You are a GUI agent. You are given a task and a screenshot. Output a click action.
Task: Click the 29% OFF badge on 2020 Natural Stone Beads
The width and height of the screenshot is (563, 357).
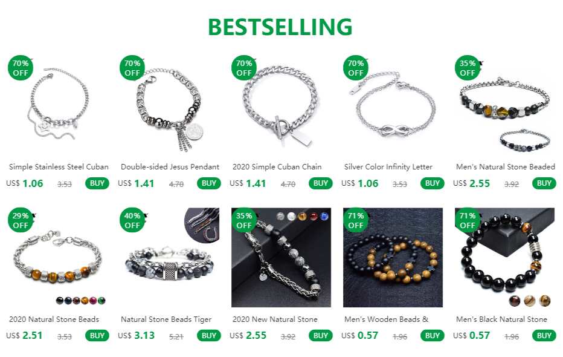pos(21,220)
